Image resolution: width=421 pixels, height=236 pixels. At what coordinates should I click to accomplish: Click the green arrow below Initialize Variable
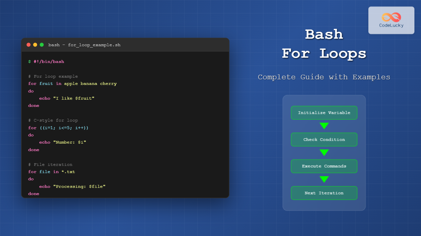pos(324,126)
